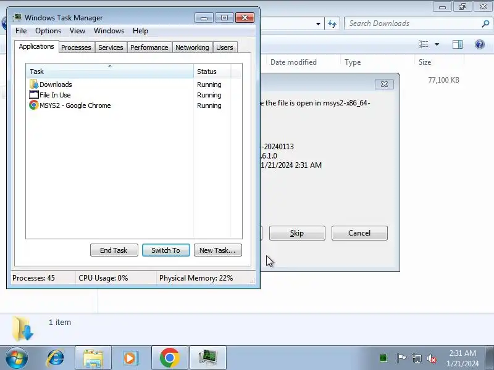Open Windows Explorer from the taskbar
This screenshot has width=494, height=370.
point(93,358)
